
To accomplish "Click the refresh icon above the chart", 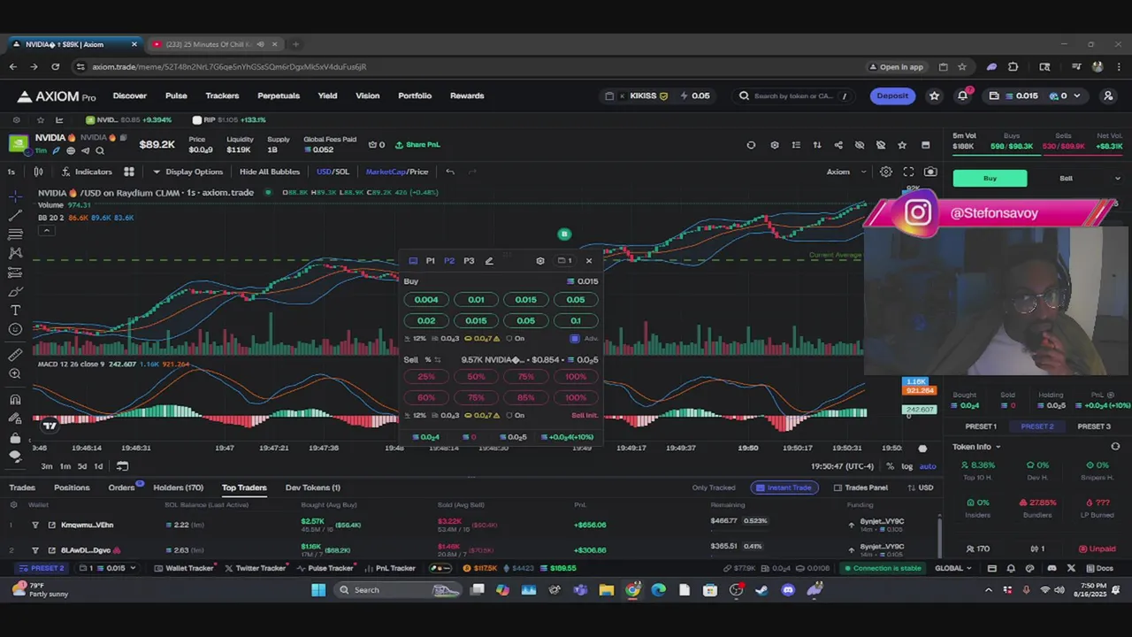I will click(x=751, y=145).
